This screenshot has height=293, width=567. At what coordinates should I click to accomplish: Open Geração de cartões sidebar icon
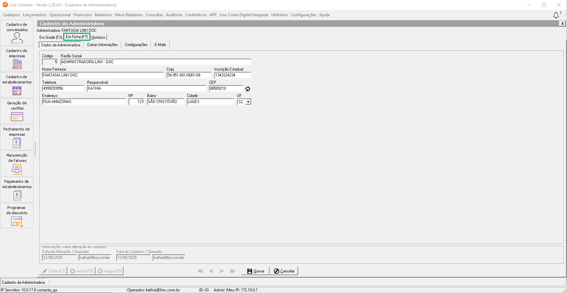click(x=17, y=111)
